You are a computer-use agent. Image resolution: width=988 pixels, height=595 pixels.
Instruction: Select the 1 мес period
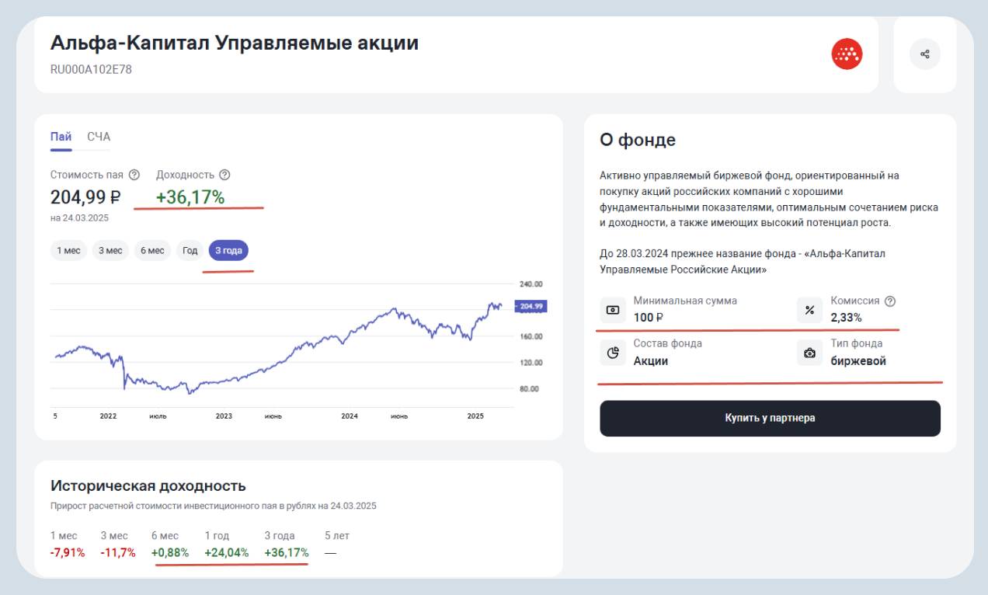coord(68,250)
